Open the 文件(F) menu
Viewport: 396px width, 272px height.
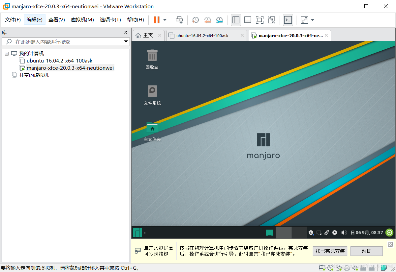(x=13, y=20)
